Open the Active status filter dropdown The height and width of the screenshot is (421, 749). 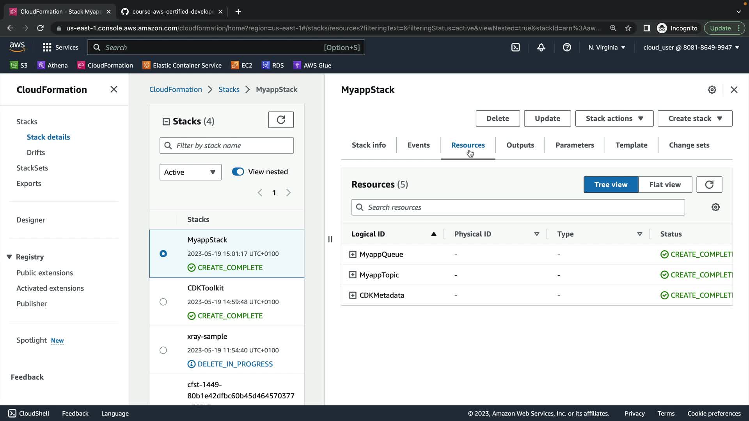click(190, 172)
